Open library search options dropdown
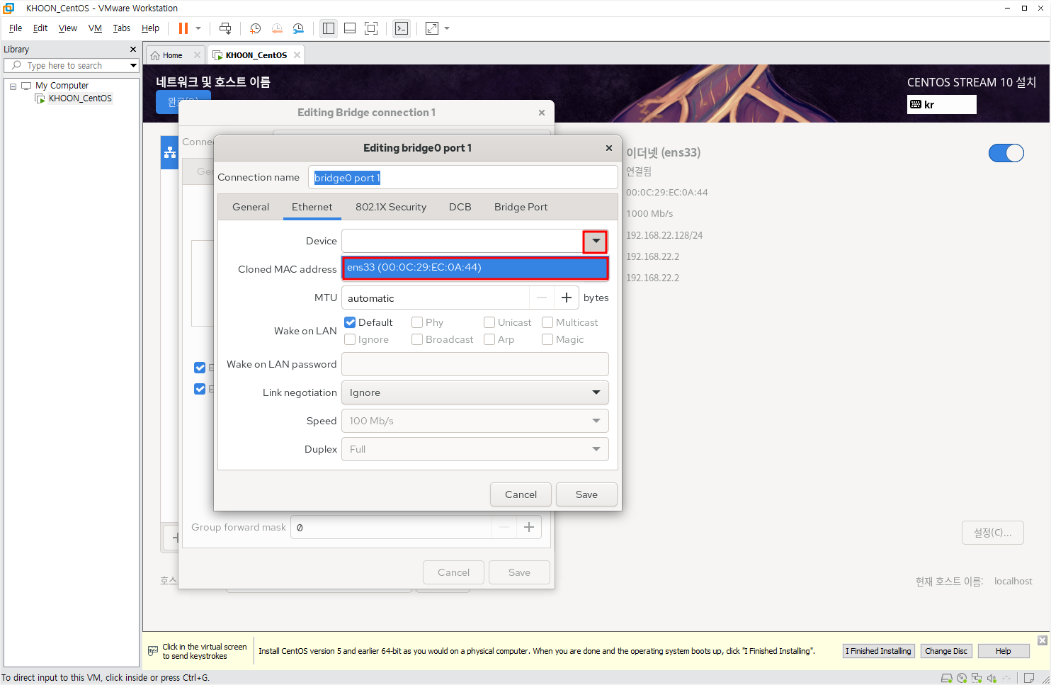Image resolution: width=1051 pixels, height=685 pixels. click(133, 65)
